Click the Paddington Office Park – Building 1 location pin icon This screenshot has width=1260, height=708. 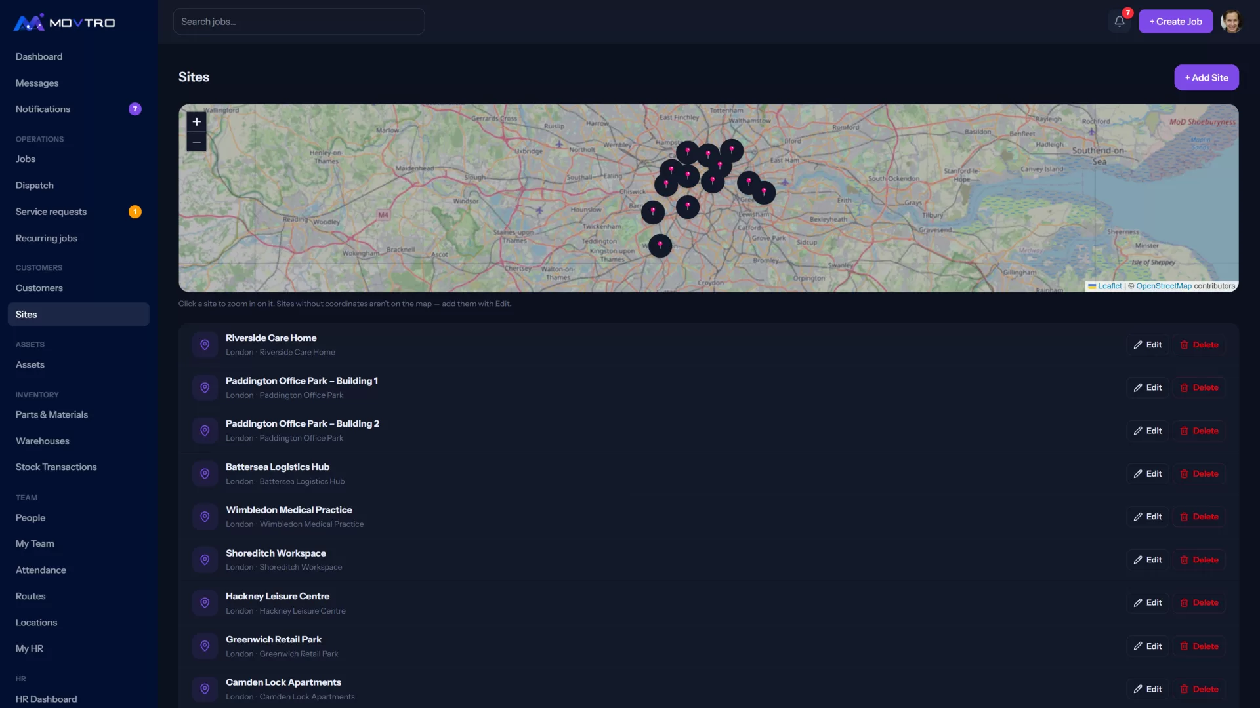point(205,388)
